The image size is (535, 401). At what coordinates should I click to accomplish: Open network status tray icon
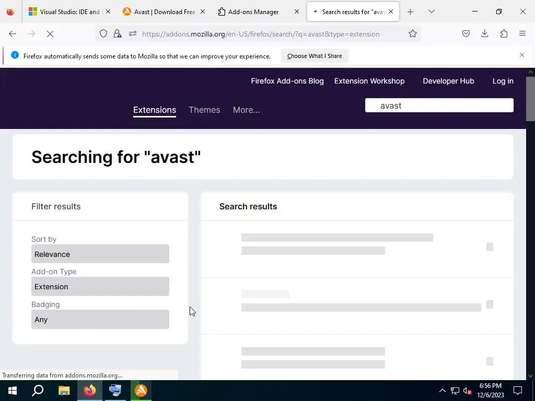pos(455,391)
